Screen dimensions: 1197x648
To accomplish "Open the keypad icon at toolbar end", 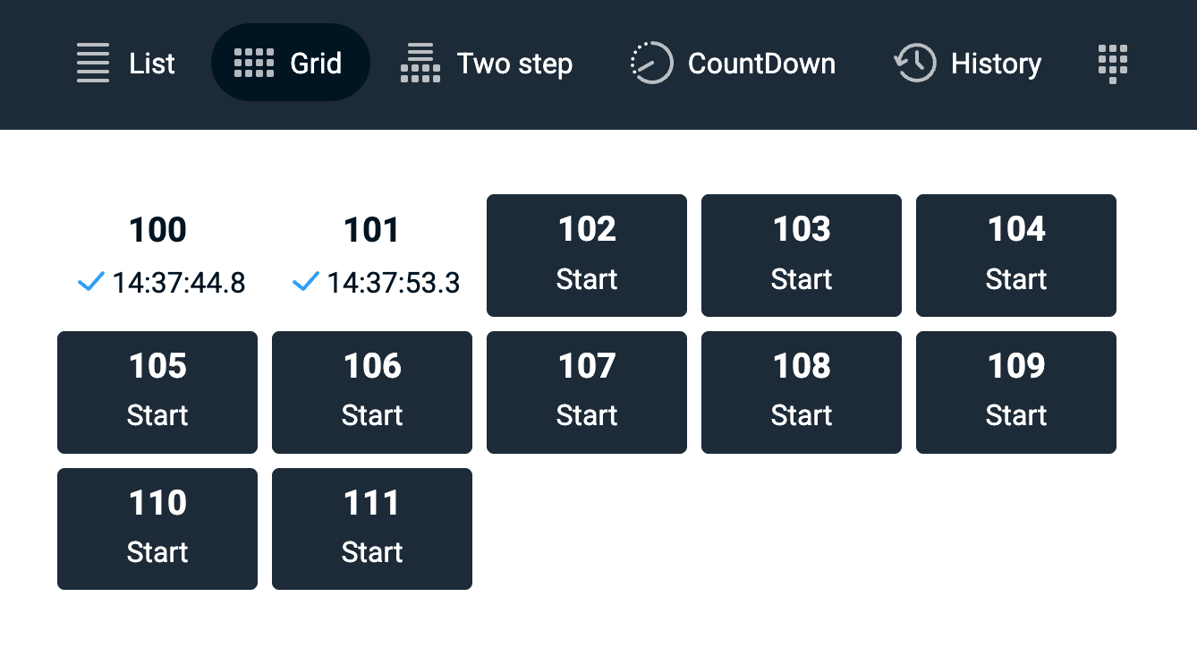I will (x=1112, y=64).
